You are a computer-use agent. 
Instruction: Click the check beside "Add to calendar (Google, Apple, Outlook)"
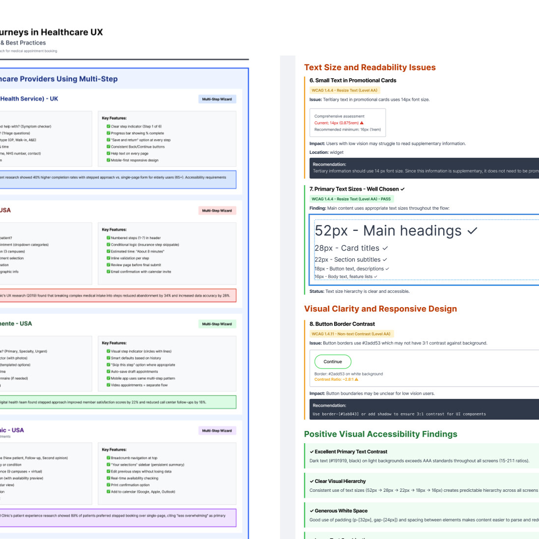(108, 491)
